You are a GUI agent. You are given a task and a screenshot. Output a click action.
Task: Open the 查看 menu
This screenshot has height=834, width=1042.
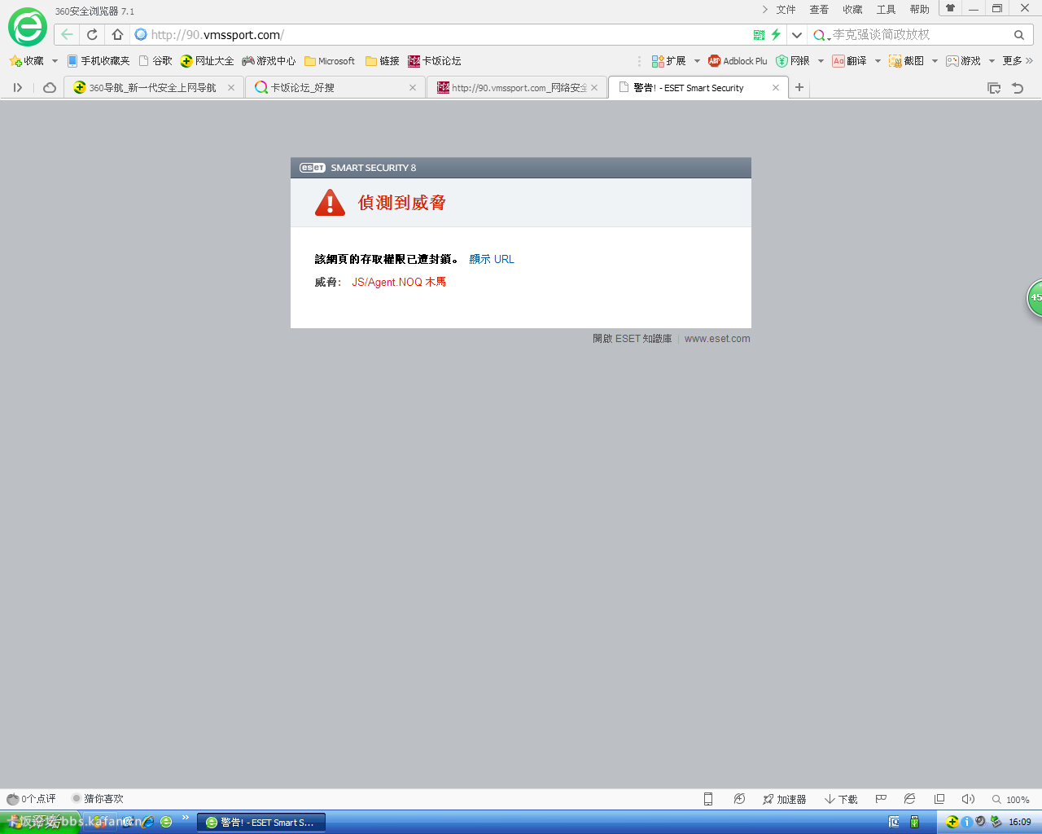coord(819,9)
